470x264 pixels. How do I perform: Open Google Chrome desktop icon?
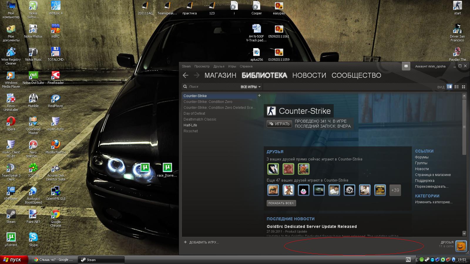point(56,219)
